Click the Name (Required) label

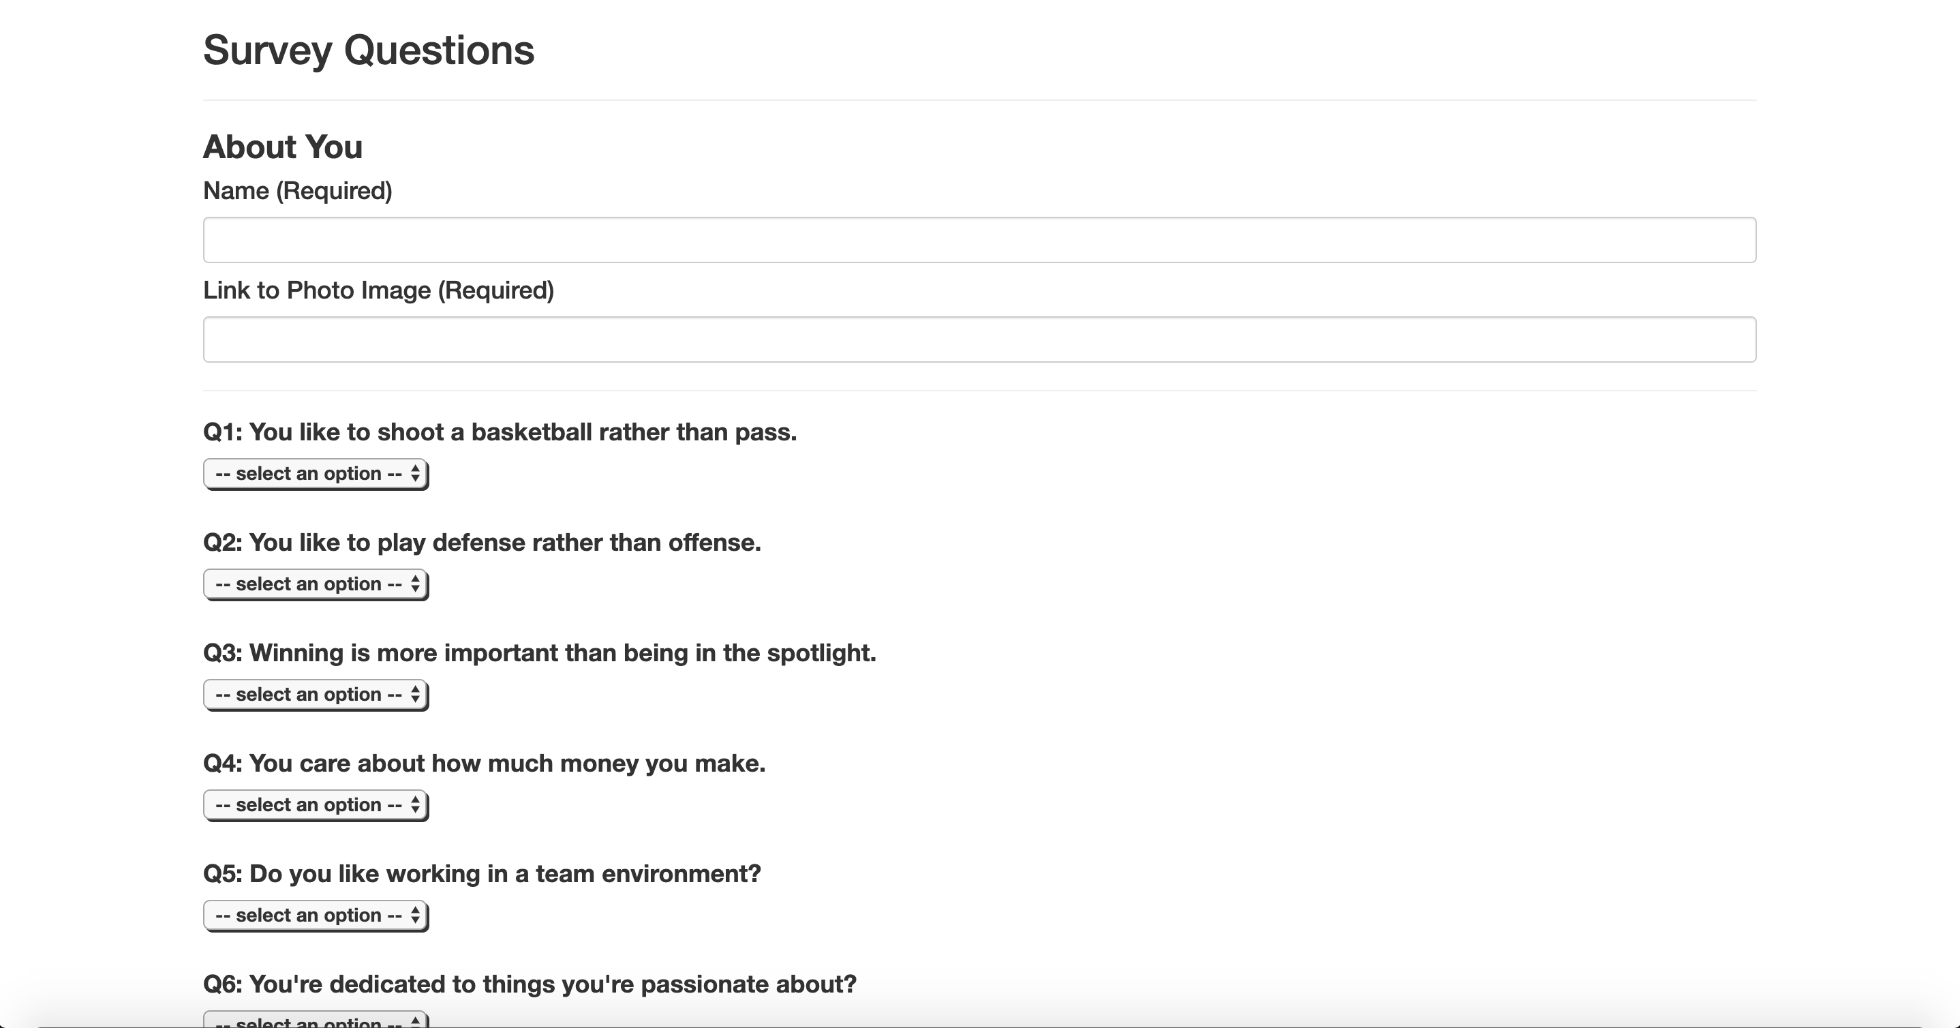click(x=298, y=190)
